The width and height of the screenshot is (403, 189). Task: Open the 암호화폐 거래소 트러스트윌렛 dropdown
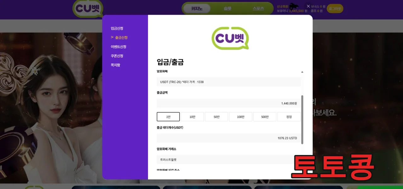point(229,159)
